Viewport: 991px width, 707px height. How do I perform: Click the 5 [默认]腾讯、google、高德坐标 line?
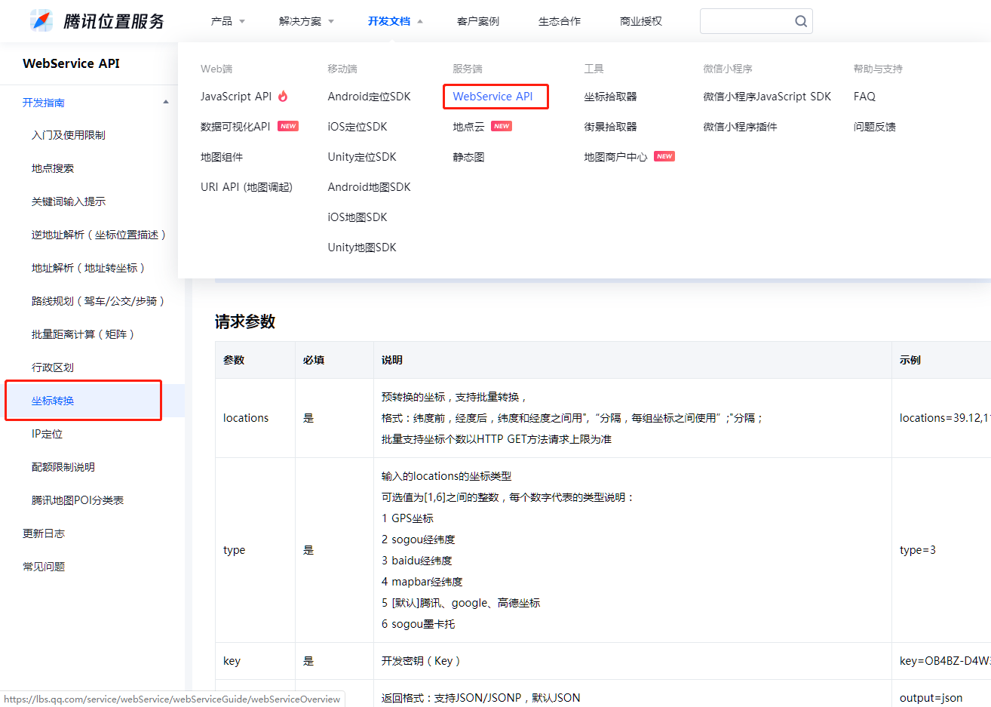(461, 603)
